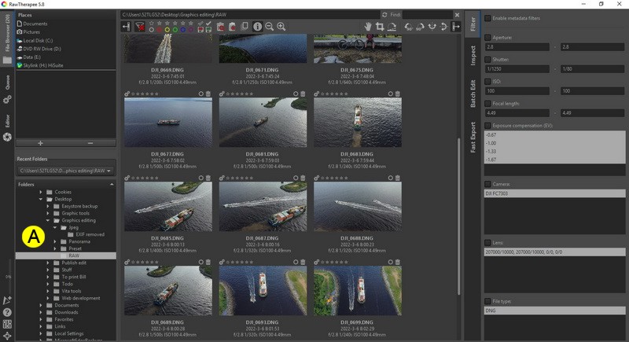The height and width of the screenshot is (342, 629).
Task: Click the plus button under Places
Action: 40,143
